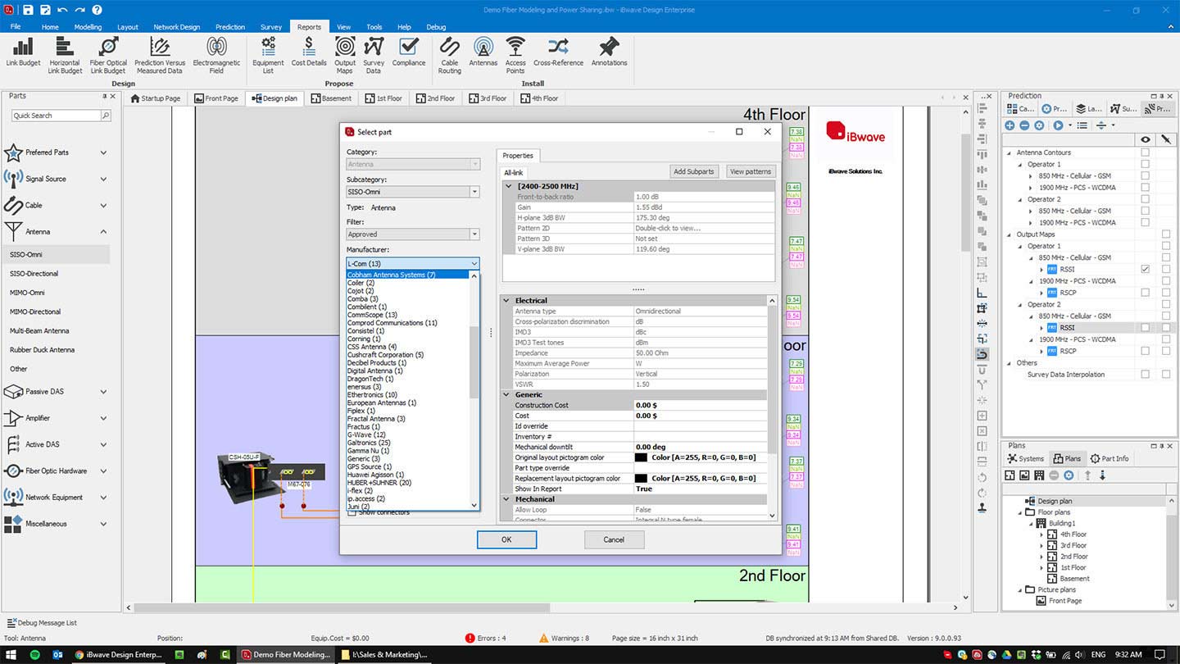Open Cable Routing report
This screenshot has height=664, width=1180.
point(450,56)
